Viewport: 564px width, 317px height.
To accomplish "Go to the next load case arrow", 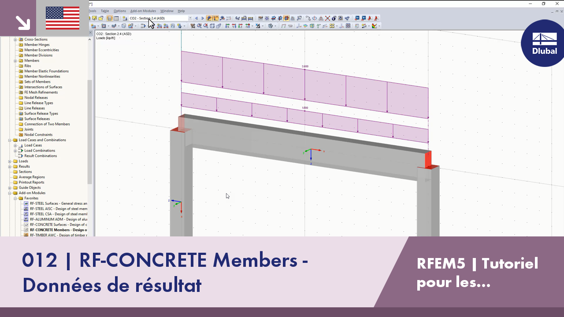I will pos(203,18).
